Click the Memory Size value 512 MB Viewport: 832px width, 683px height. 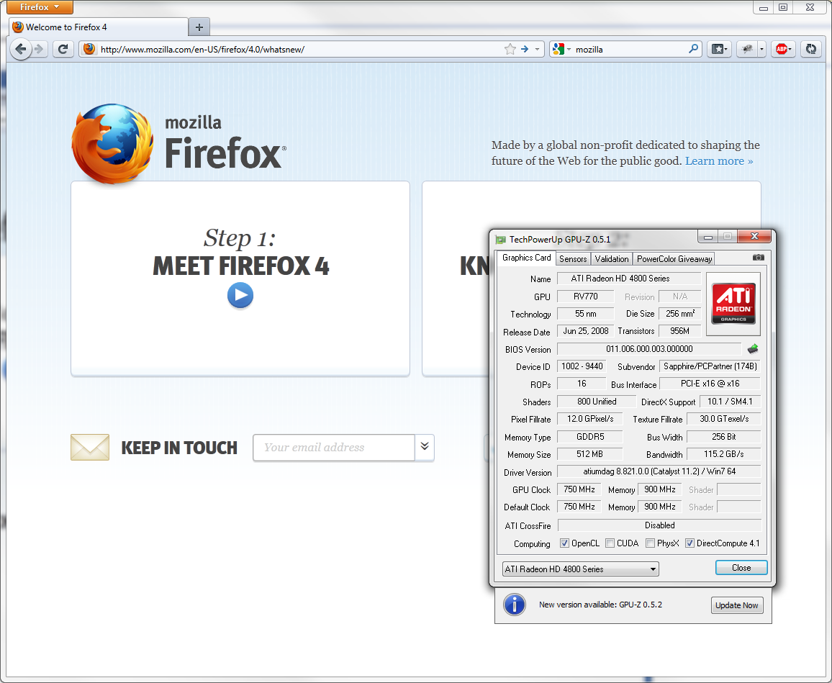590,454
